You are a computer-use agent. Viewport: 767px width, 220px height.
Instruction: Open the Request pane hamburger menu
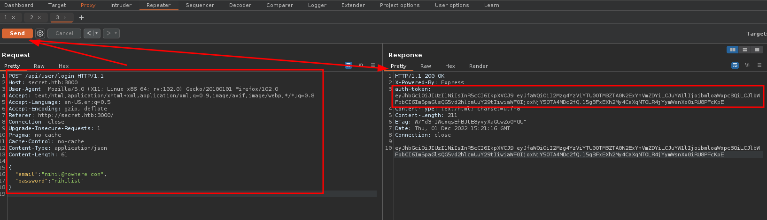[373, 65]
